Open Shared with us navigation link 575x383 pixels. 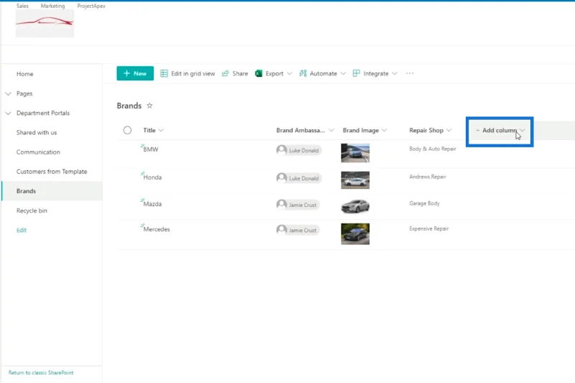pyautogui.click(x=37, y=133)
